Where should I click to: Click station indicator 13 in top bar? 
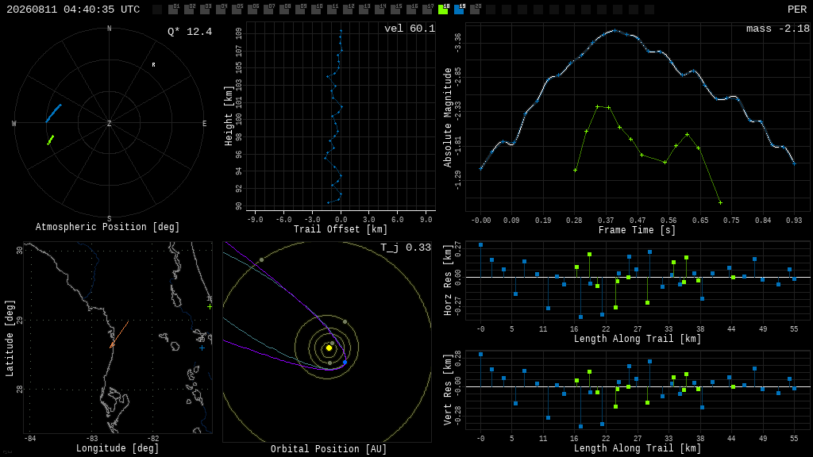point(364,10)
